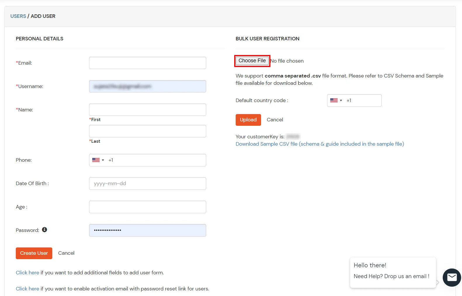Click the 'Hello there!' help popup
This screenshot has width=462, height=296.
pos(393,272)
